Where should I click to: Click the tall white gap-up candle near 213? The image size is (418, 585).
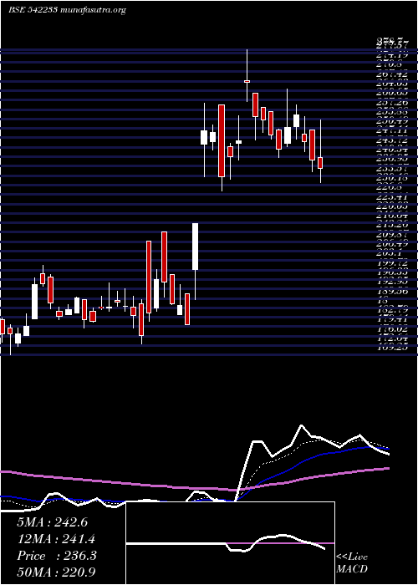pos(195,247)
